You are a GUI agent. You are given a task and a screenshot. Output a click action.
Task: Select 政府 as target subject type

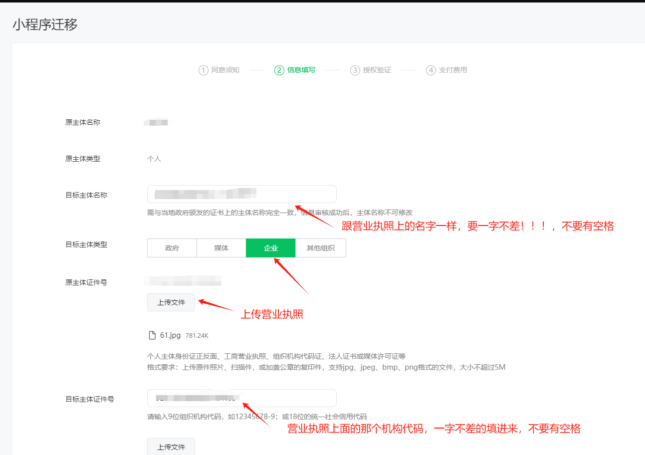(172, 248)
